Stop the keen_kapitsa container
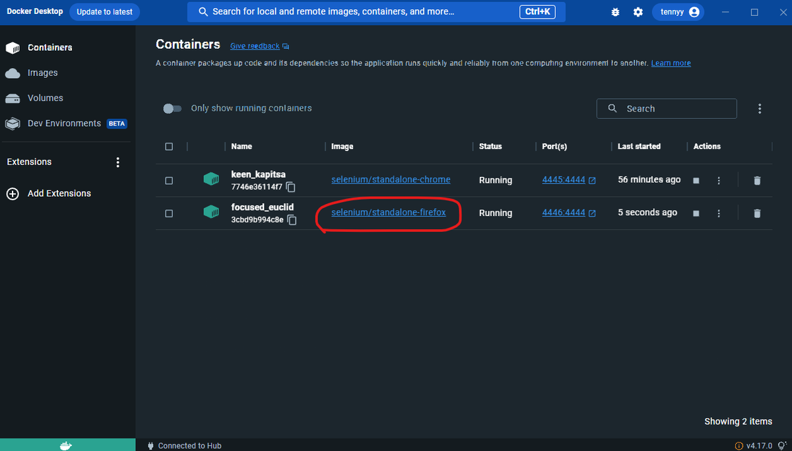Screen dimensions: 792x451 click(x=696, y=180)
